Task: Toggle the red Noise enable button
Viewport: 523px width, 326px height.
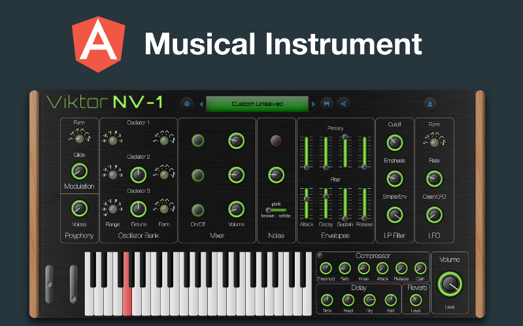Action: click(x=276, y=140)
